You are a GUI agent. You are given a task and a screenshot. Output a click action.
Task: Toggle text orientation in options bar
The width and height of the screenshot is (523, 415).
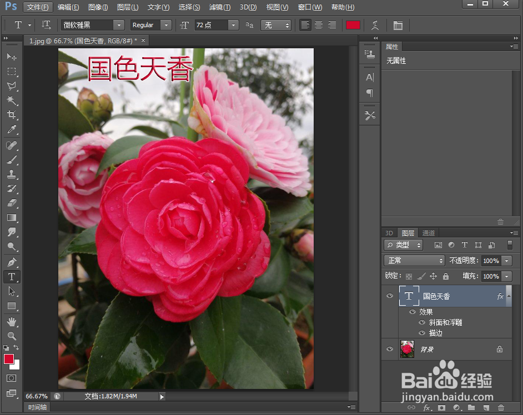pos(46,25)
